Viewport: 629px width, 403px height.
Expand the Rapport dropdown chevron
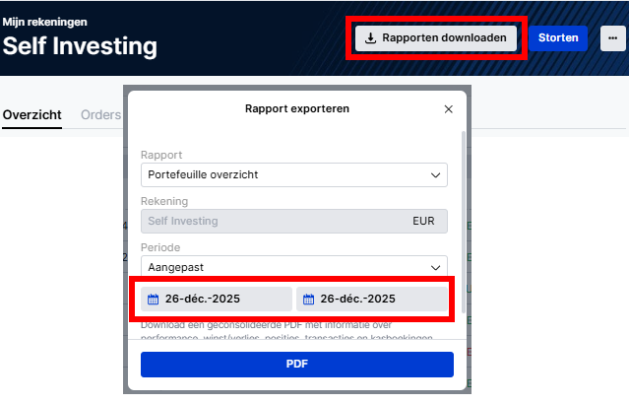[436, 174]
